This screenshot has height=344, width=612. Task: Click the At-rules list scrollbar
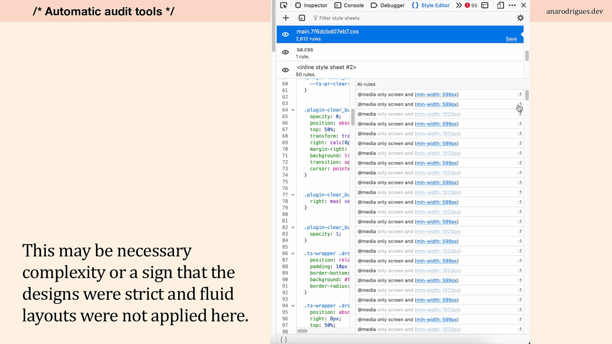pyautogui.click(x=527, y=95)
